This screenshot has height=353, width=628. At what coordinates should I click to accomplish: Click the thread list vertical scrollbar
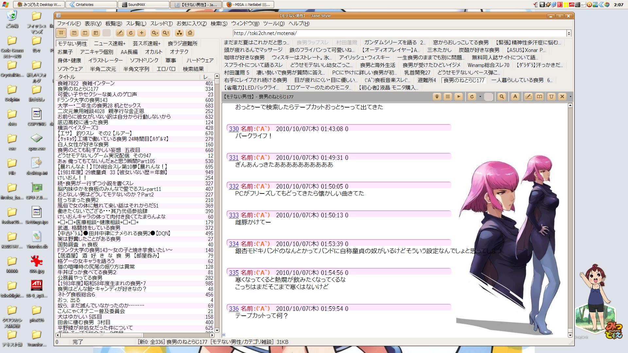217,203
